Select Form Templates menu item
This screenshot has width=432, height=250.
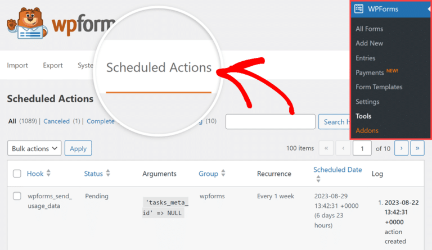[x=379, y=87]
